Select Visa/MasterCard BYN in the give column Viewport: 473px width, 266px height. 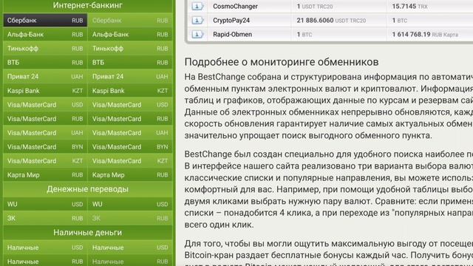(x=45, y=147)
